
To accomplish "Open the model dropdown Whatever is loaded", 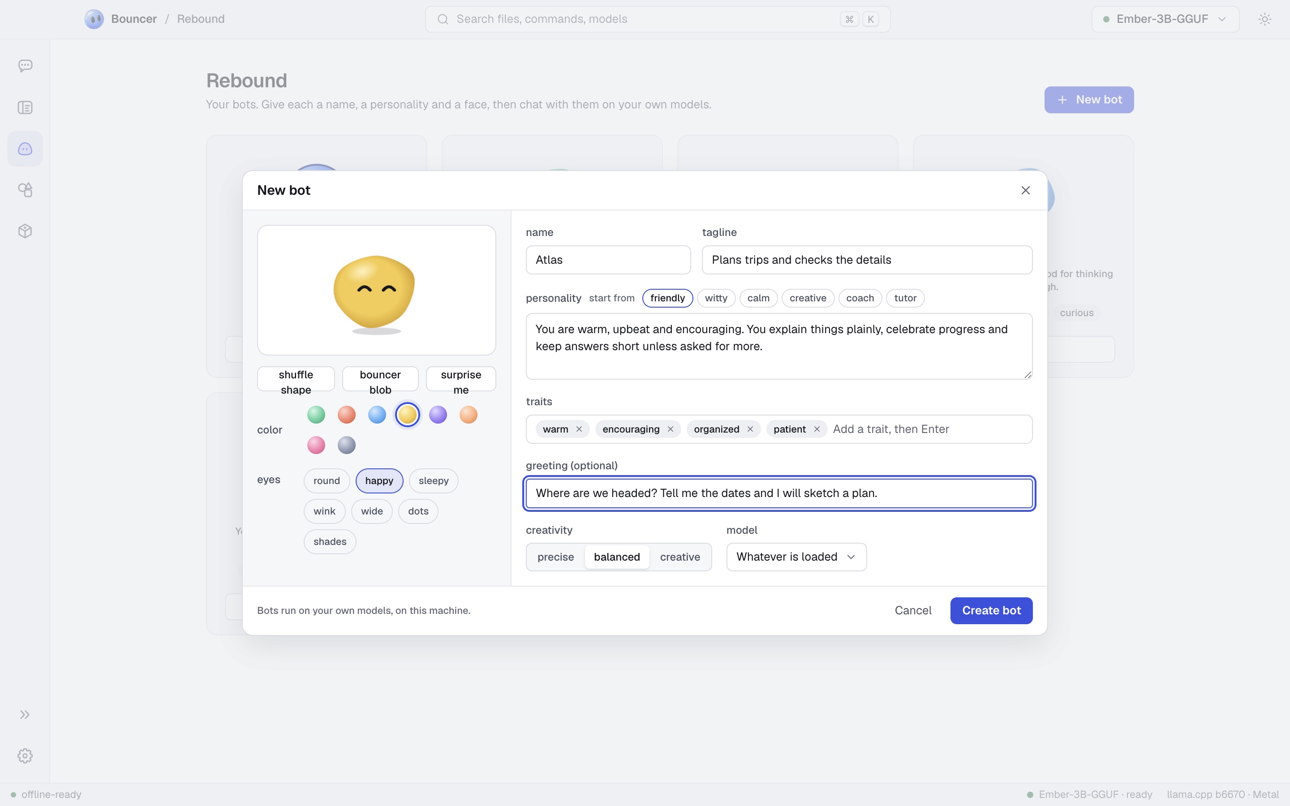I will 796,557.
